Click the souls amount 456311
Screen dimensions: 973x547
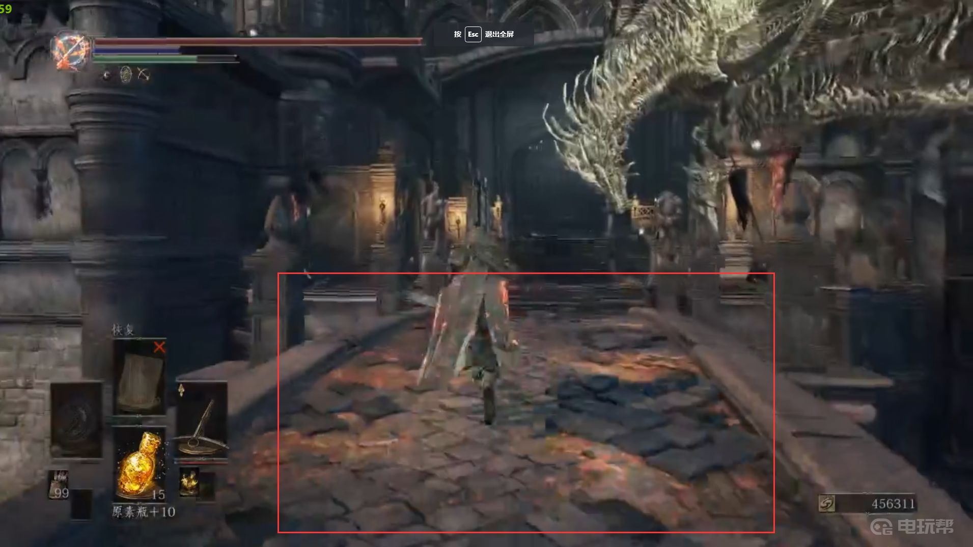(x=893, y=504)
